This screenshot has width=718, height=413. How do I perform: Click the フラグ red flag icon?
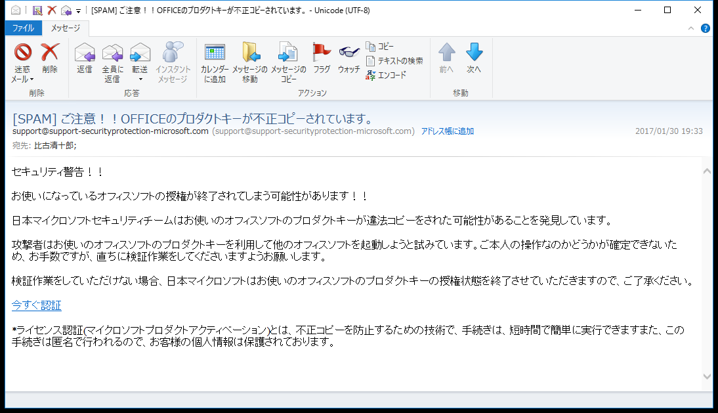322,51
